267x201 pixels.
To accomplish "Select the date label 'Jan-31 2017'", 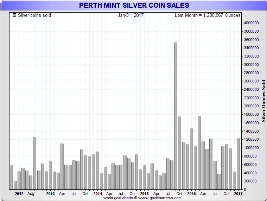I will tap(131, 15).
